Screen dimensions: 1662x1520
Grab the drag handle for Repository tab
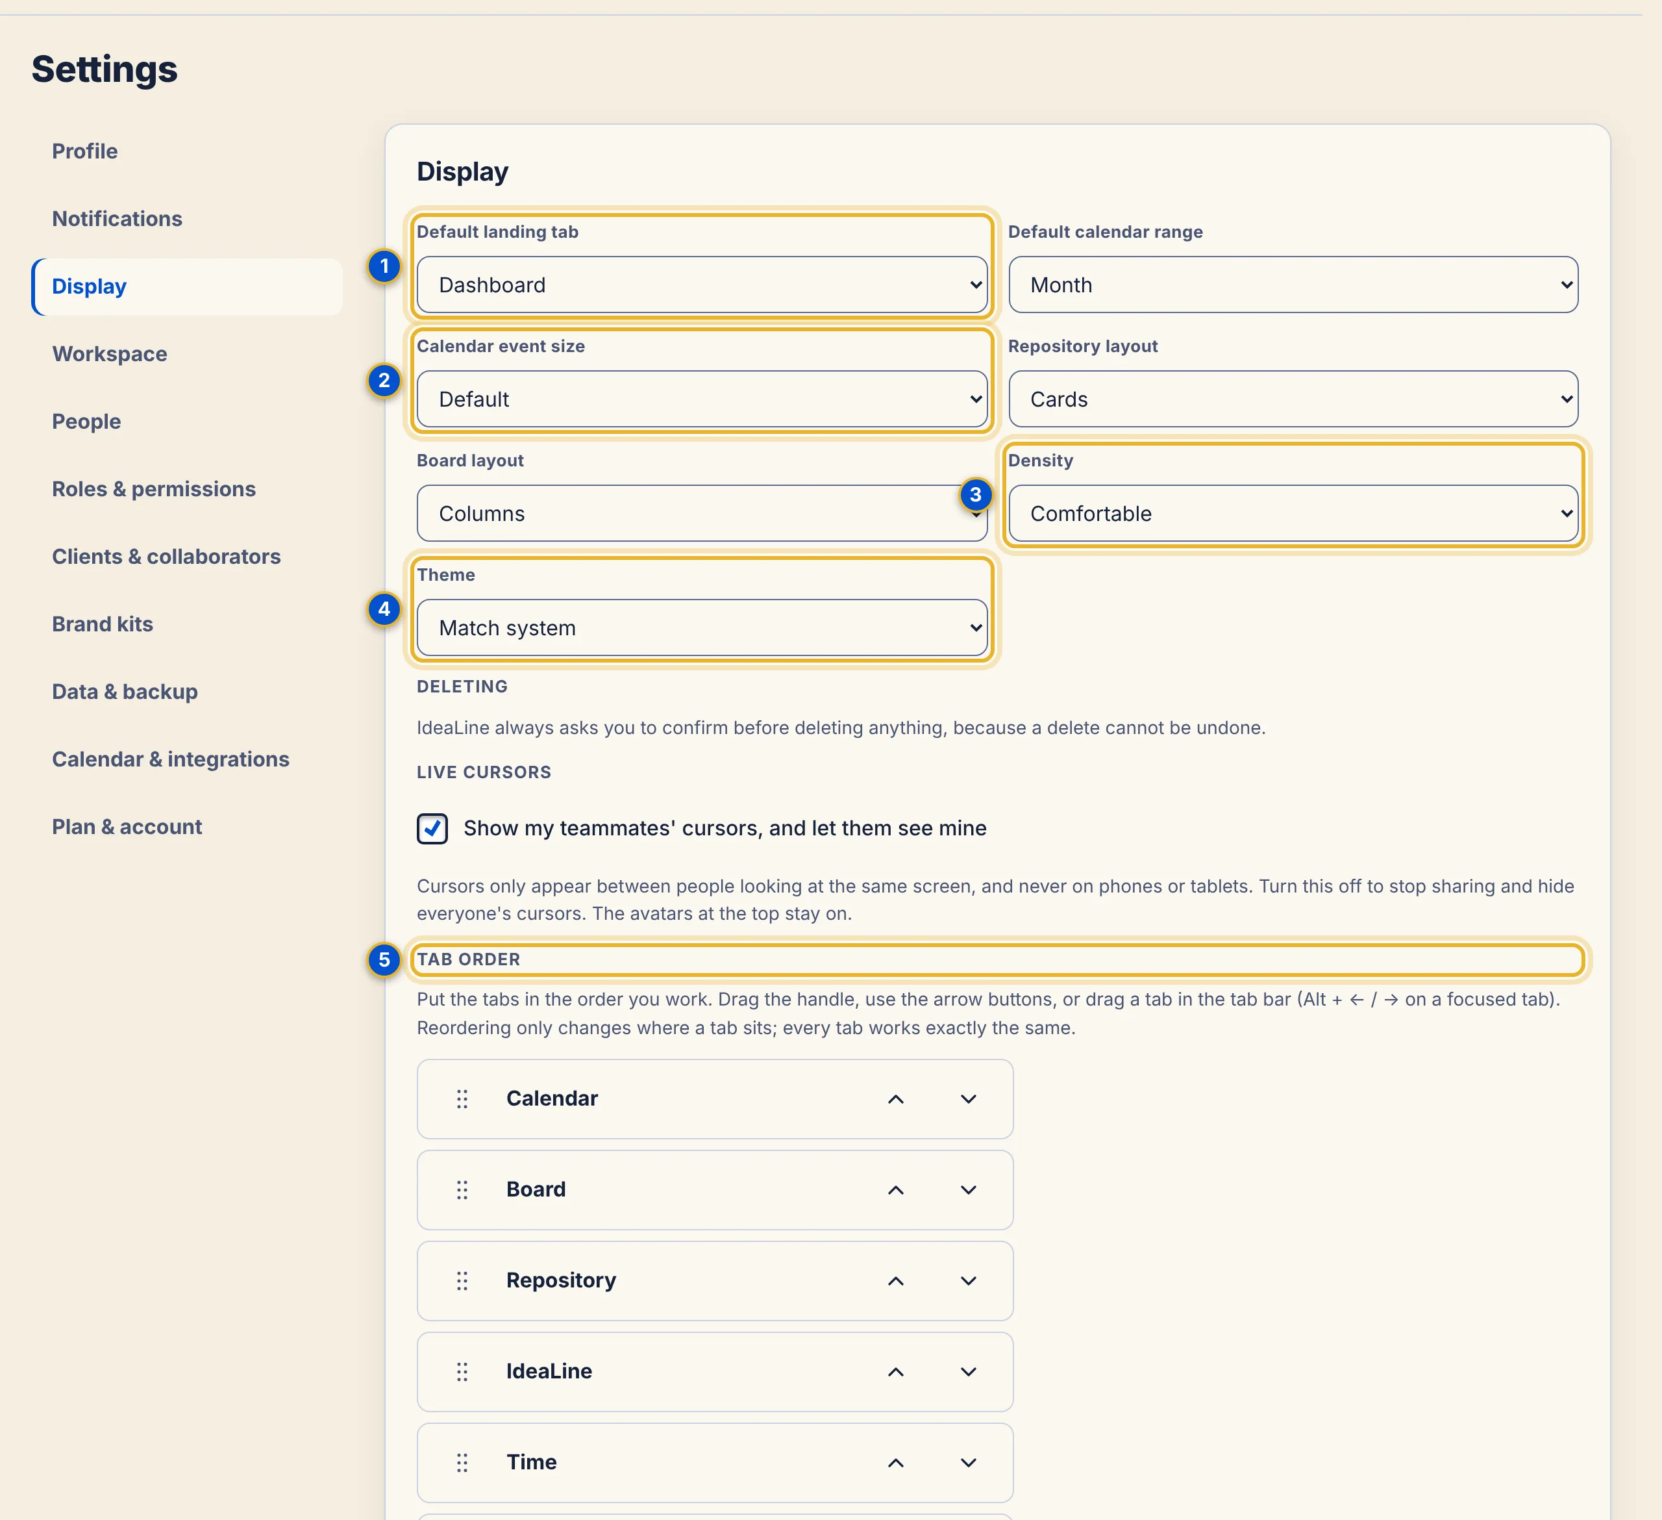462,1280
